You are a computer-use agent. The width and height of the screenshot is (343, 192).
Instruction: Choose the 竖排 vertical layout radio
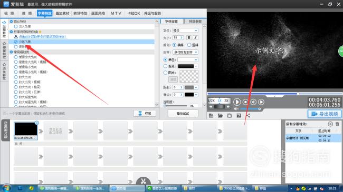[189, 45]
